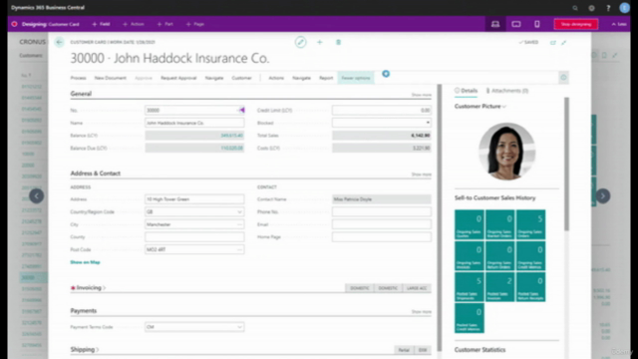The height and width of the screenshot is (359, 638).
Task: Click the search magnifier icon in top bar
Action: point(575,8)
